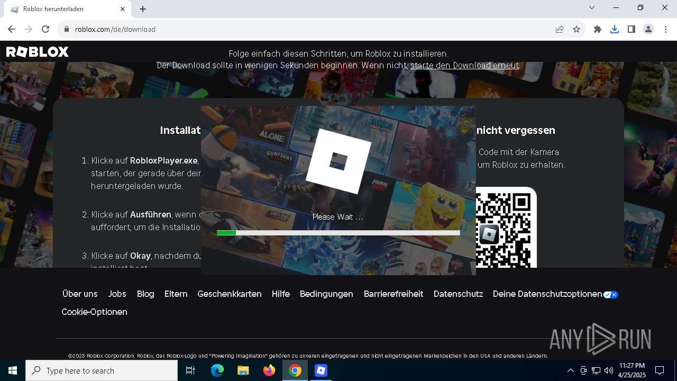
Task: Open the Blog footer link
Action: 145,294
